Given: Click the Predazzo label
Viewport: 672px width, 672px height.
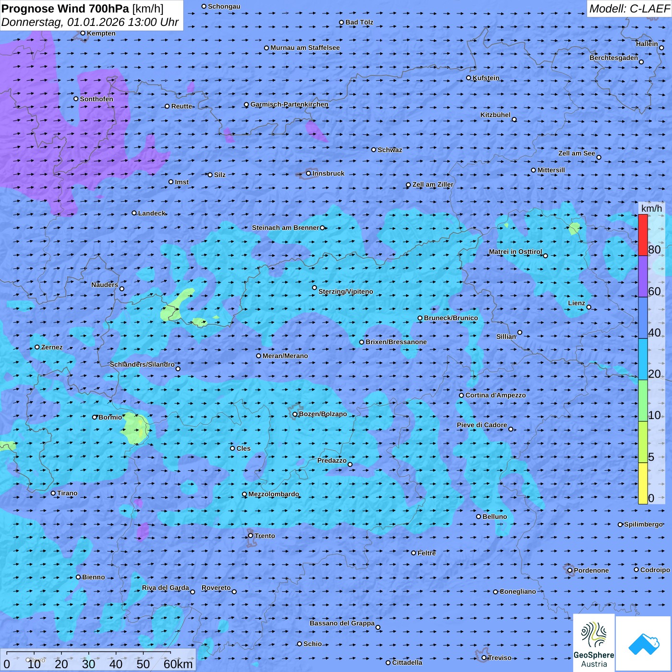Looking at the screenshot, I should [332, 460].
